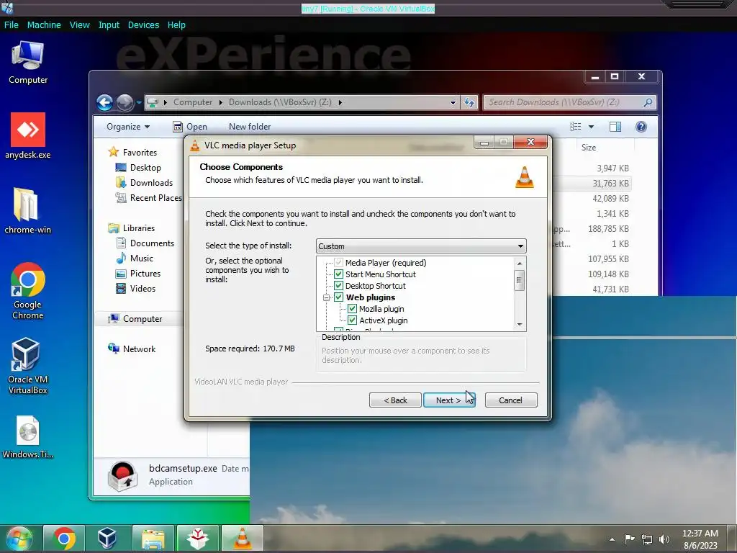Select the anydesk.exe desktop icon
737x553 pixels.
(28, 135)
